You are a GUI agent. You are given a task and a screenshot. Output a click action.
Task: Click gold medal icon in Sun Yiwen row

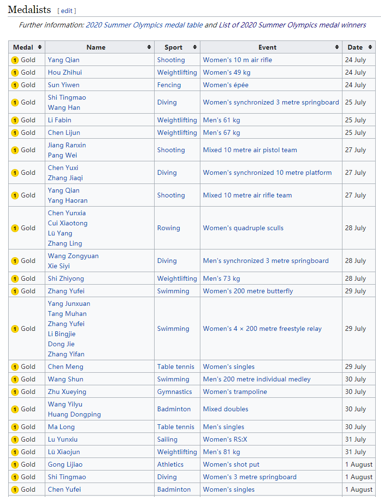pos(15,85)
